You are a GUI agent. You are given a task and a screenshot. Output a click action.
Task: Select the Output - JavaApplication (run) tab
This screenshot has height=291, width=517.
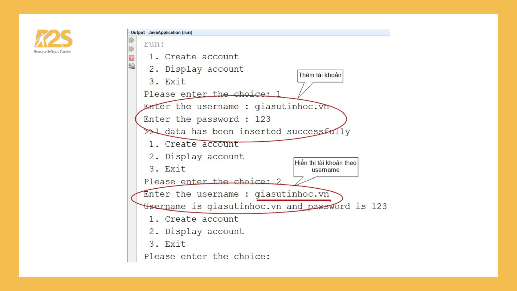coord(161,32)
